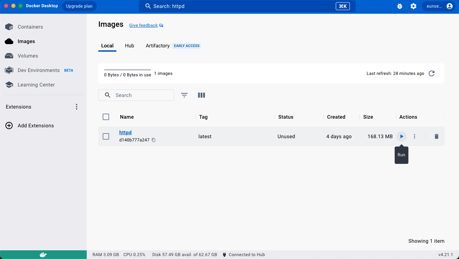Click the Unused status cell
This screenshot has height=259, width=459.
(286, 136)
